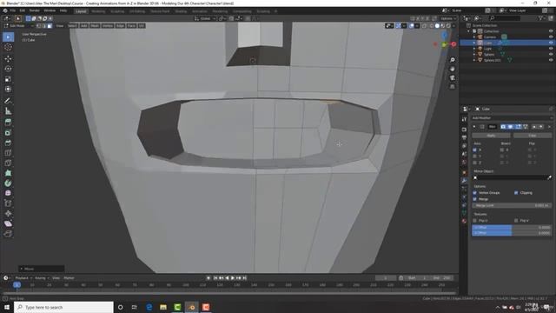Activate the Cursor tool
556x313 pixels.
(x=8, y=47)
